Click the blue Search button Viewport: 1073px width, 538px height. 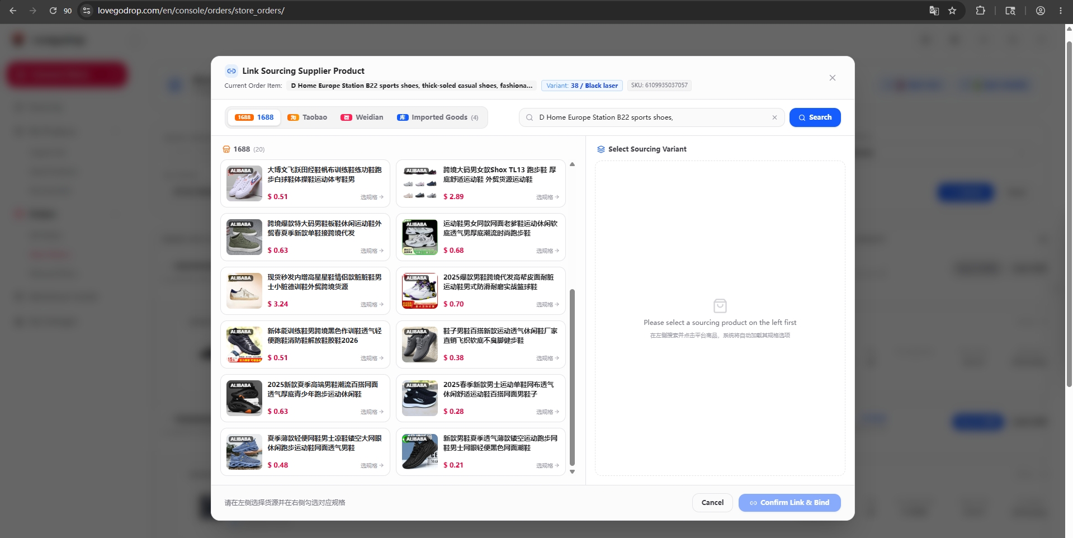815,117
